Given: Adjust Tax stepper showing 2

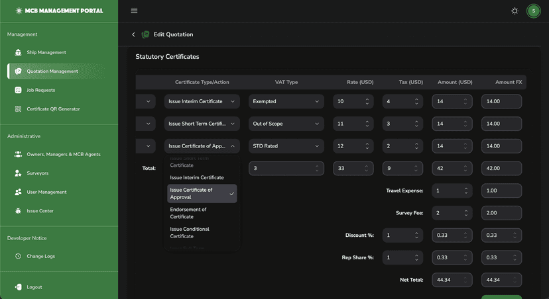Looking at the screenshot, I should 416,146.
